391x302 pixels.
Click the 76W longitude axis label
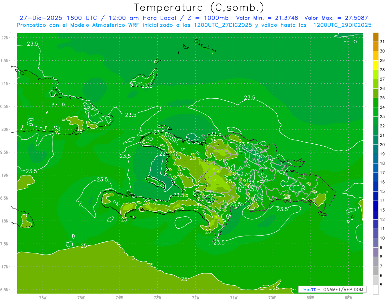point(43,297)
